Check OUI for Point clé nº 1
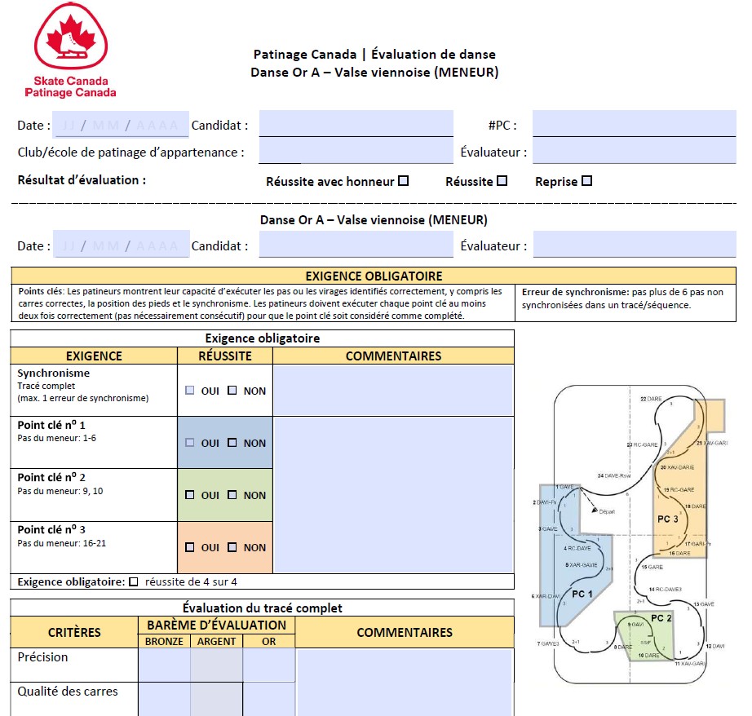 [x=190, y=443]
